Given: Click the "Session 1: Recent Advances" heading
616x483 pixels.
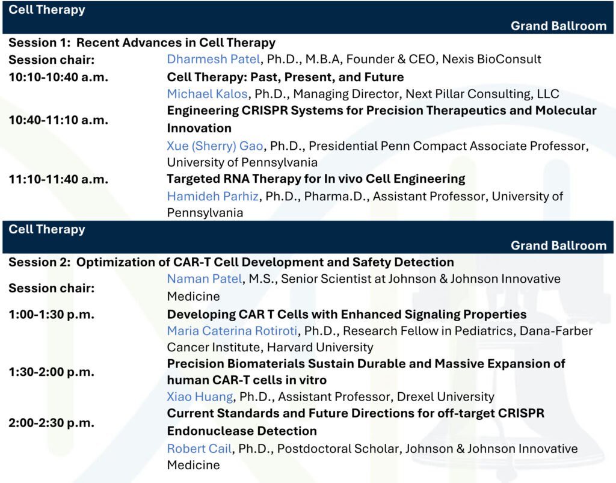Looking at the screenshot, I should [x=142, y=43].
